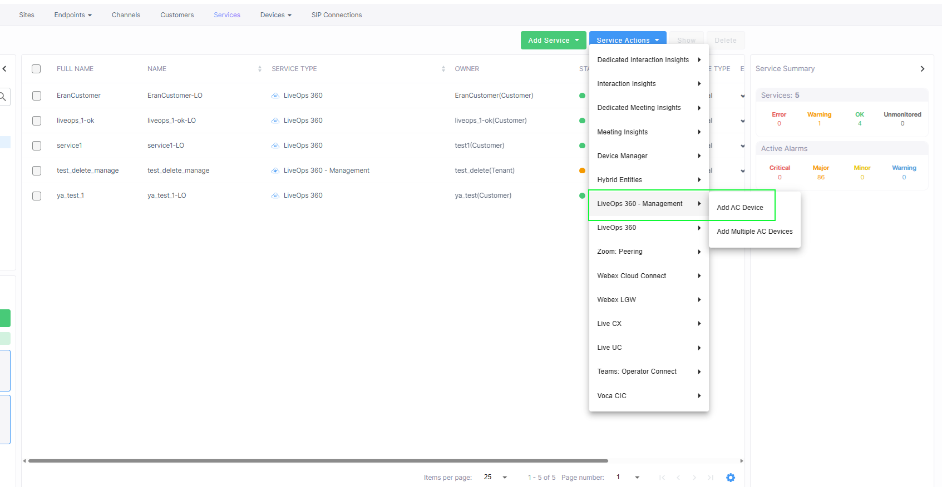The width and height of the screenshot is (942, 487).
Task: Check the service1 row checkbox
Action: (x=37, y=145)
